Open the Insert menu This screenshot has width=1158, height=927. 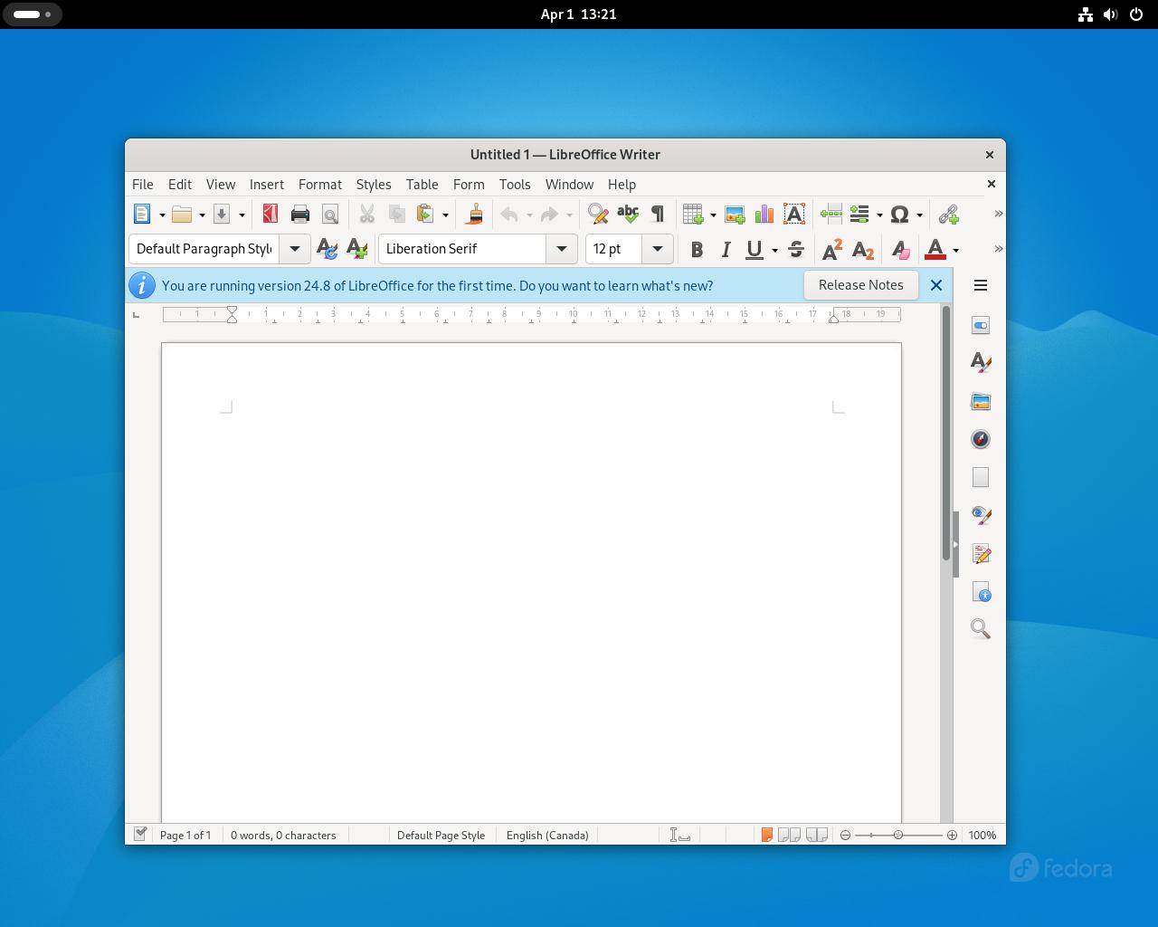(x=267, y=184)
